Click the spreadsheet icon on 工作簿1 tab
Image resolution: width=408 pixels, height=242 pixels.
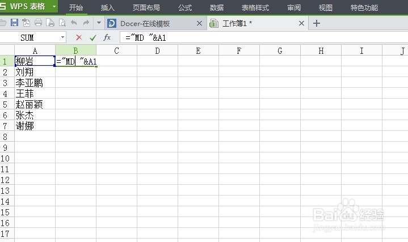214,23
